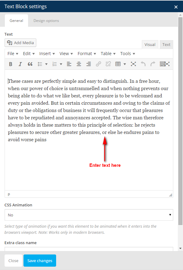This screenshot has height=270, width=183.
Task: Apply italic formatting to text
Action: tap(20, 64)
